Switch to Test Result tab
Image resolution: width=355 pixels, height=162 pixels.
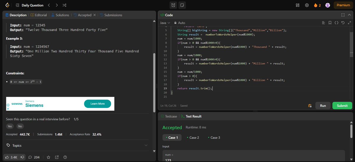point(191,116)
